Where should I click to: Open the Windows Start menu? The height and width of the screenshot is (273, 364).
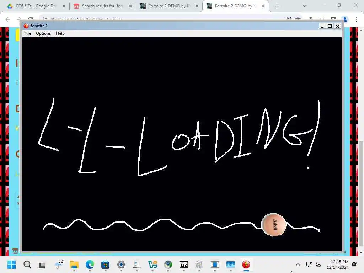12,264
